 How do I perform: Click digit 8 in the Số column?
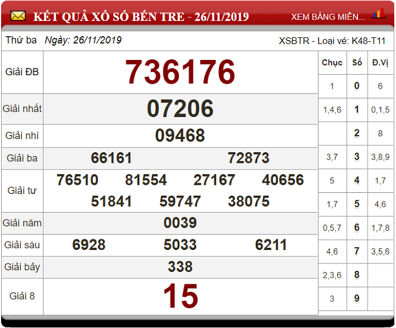356,275
